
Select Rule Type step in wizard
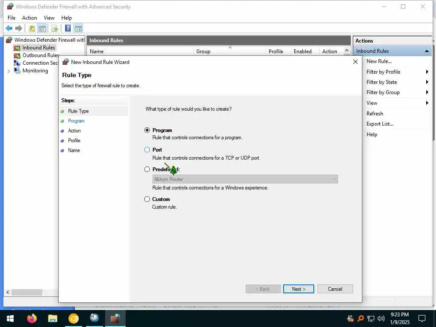(78, 111)
